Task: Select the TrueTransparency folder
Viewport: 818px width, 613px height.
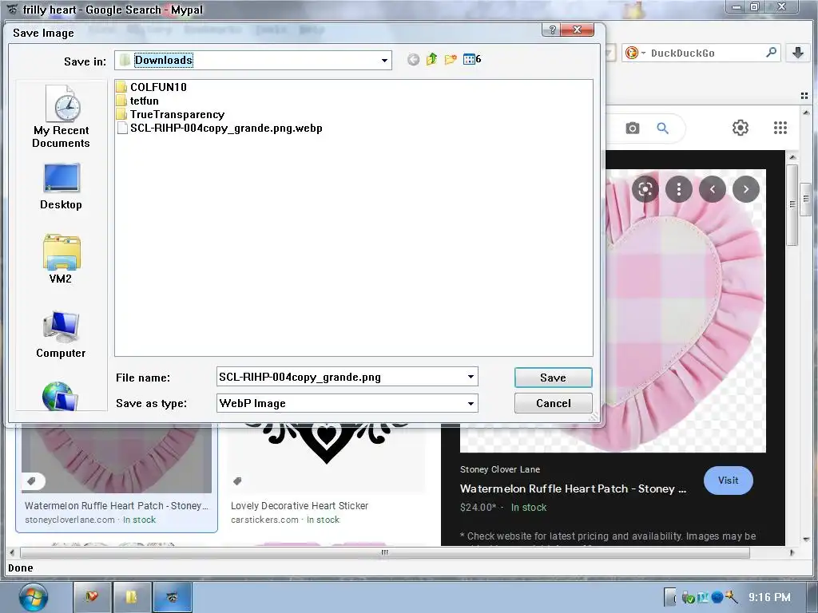Action: (171, 114)
